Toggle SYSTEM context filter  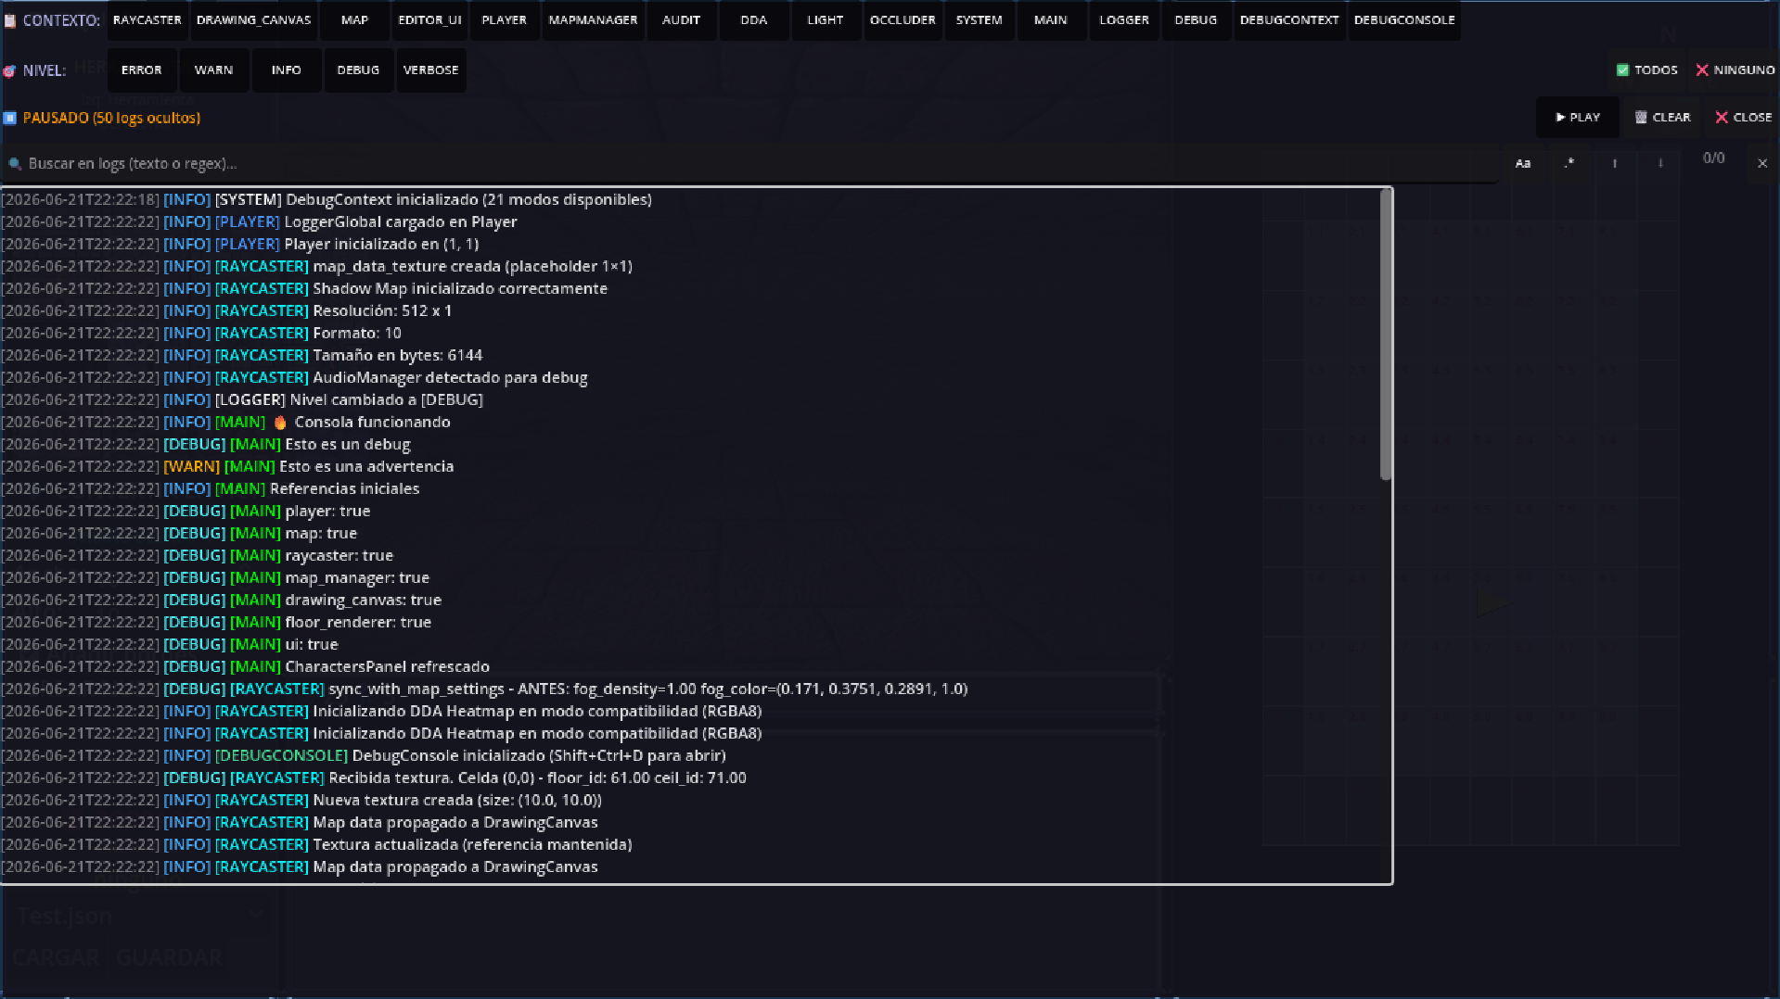point(980,20)
